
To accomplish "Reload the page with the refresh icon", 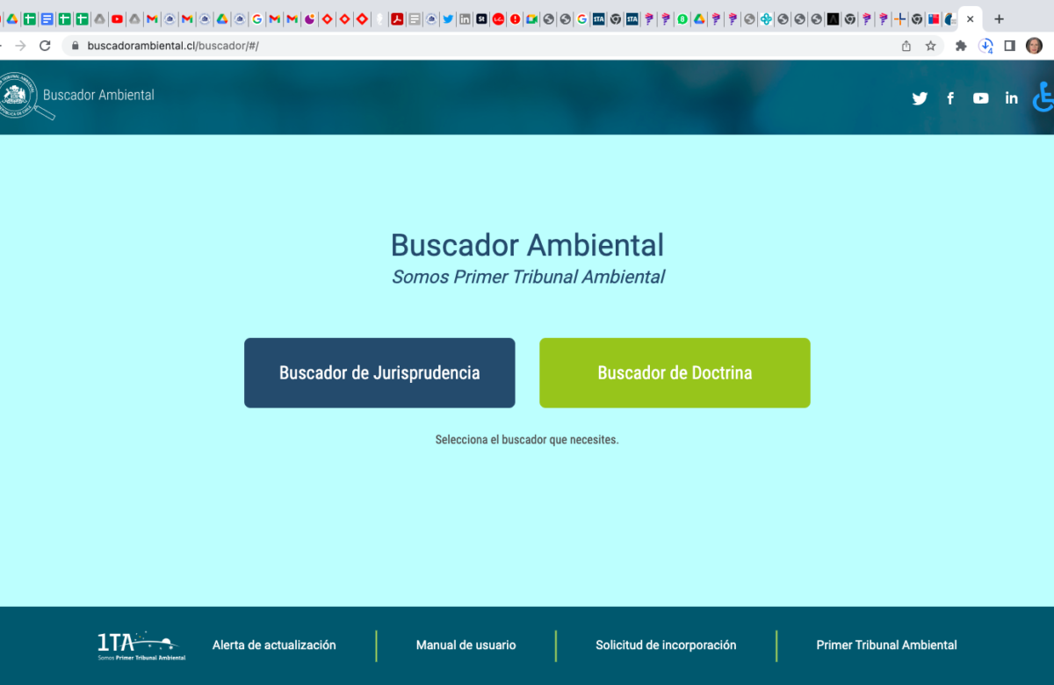I will pyautogui.click(x=45, y=46).
